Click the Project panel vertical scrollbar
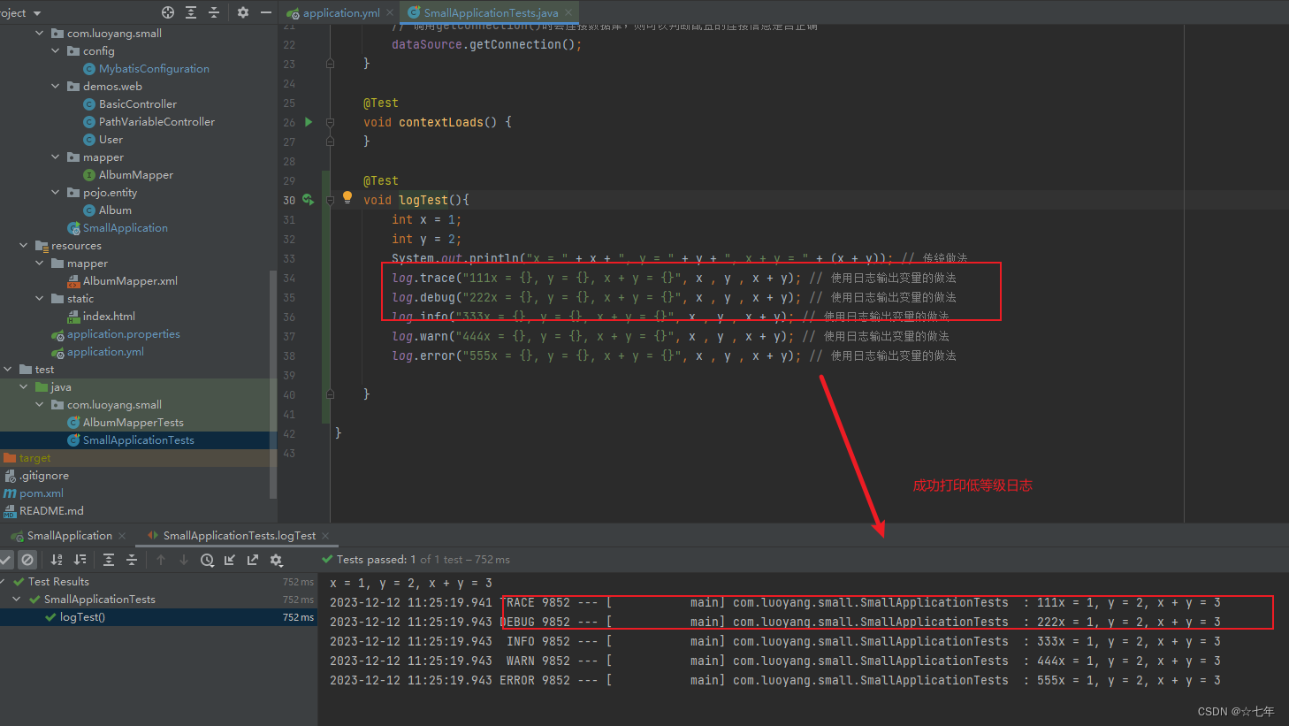The height and width of the screenshot is (726, 1289). (x=273, y=385)
